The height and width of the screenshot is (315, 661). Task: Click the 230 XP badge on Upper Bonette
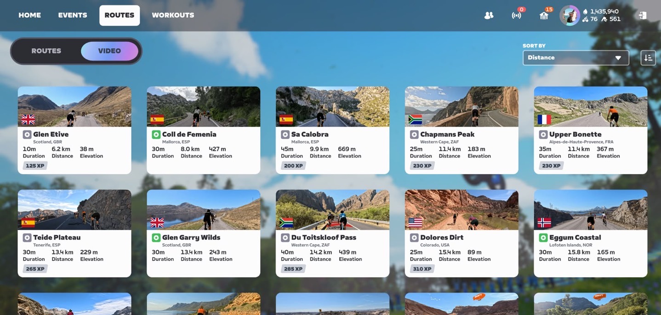pos(552,166)
